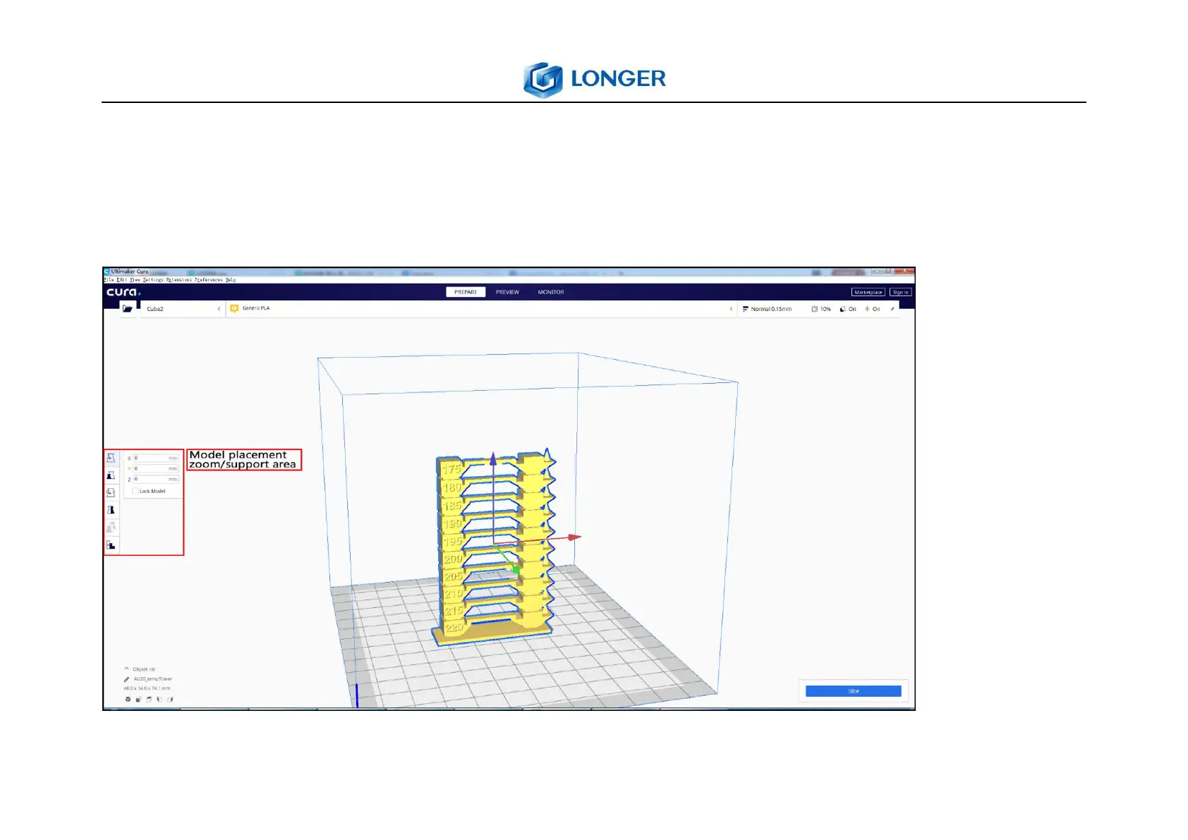Viewport: 1188px width, 840px height.
Task: Click the Z position input field
Action: pos(156,479)
